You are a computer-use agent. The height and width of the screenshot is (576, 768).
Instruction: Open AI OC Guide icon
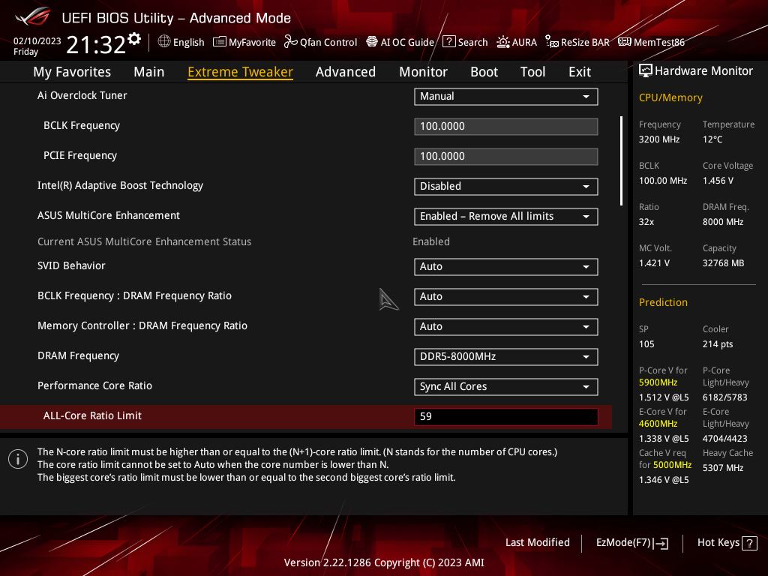pos(372,42)
